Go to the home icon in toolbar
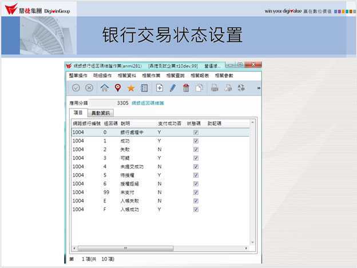This screenshot has width=357, height=268. tap(105, 88)
